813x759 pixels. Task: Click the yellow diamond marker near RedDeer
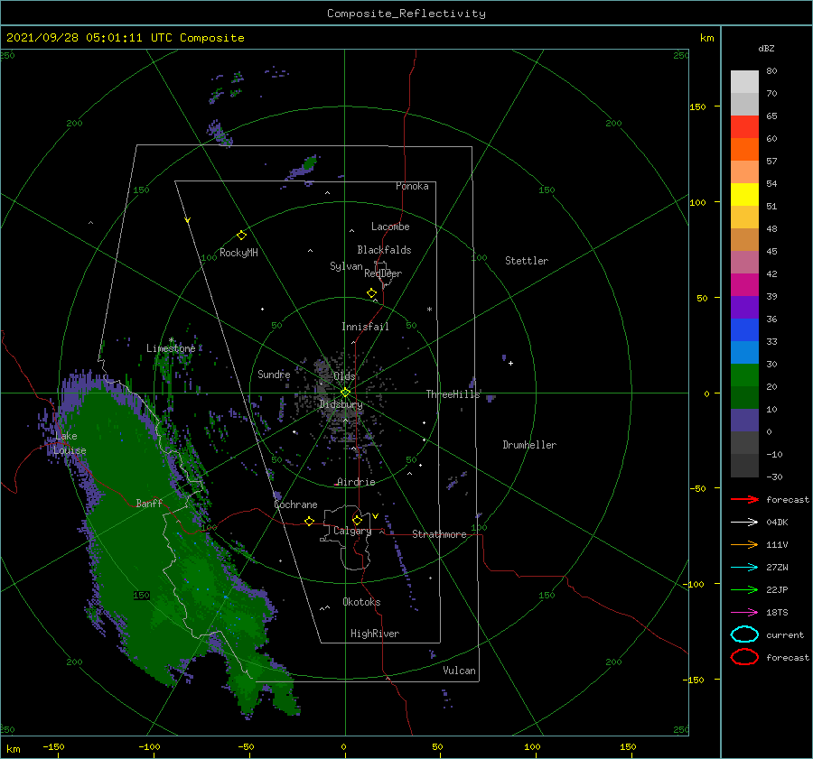pos(372,292)
